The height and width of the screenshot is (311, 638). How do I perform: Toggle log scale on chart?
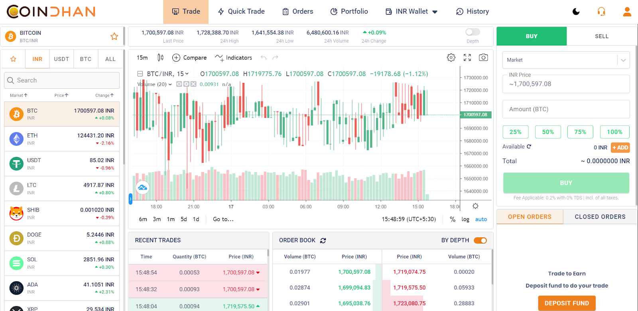pyautogui.click(x=465, y=219)
